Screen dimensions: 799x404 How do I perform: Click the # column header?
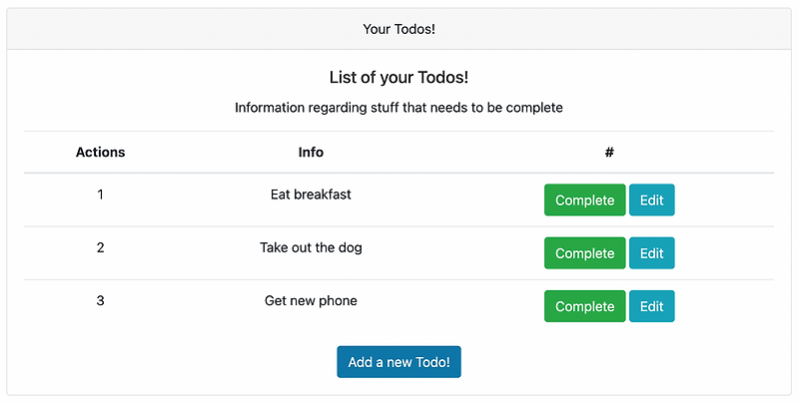609,153
